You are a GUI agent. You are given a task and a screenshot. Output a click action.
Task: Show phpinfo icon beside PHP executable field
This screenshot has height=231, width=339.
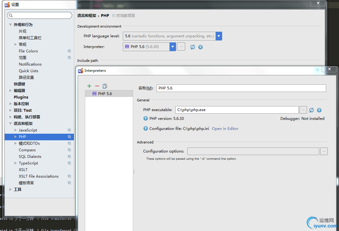point(319,110)
